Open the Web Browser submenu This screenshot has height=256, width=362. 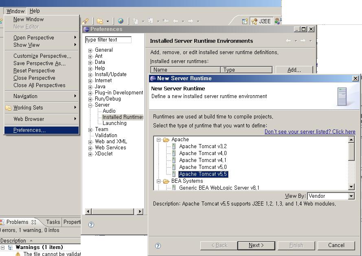click(x=42, y=119)
